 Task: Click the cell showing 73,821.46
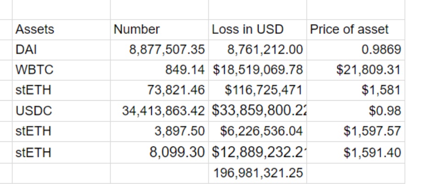[159, 90]
